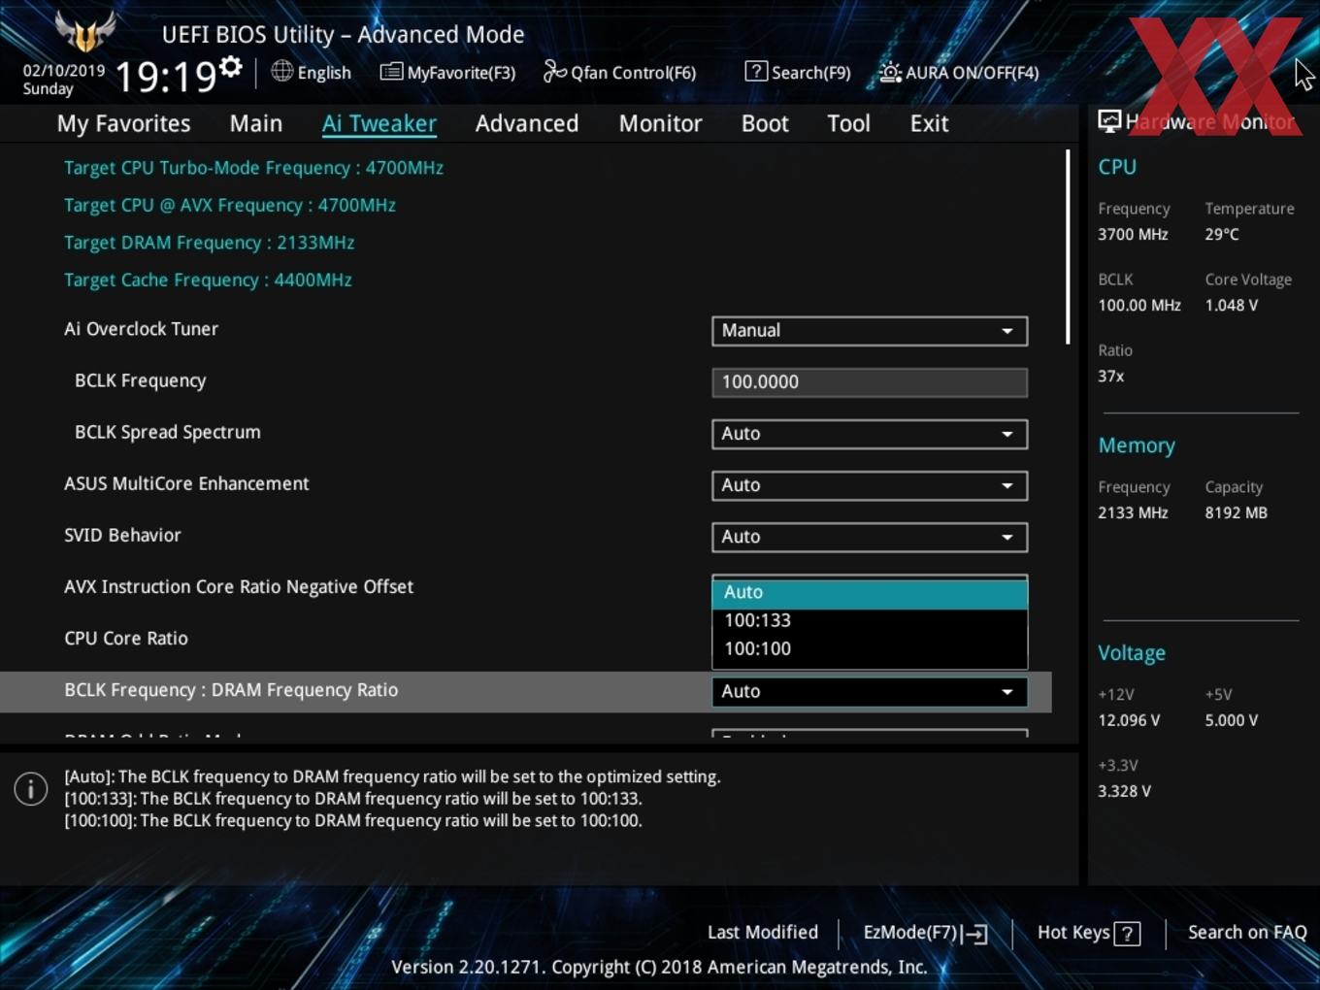Screen dimensions: 1320x990
Task: Click the settings list scrollbar
Action: click(x=1068, y=247)
